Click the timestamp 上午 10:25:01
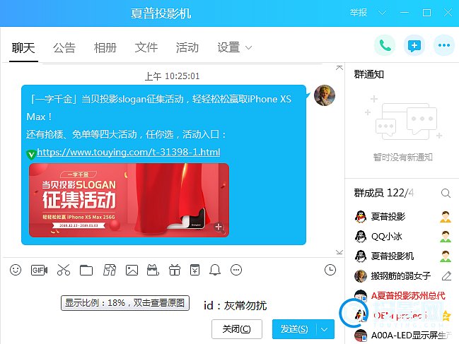The height and width of the screenshot is (344, 459). pos(172,76)
